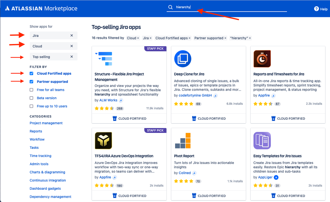Open the Deep Clone for Jira icon

click(x=183, y=59)
